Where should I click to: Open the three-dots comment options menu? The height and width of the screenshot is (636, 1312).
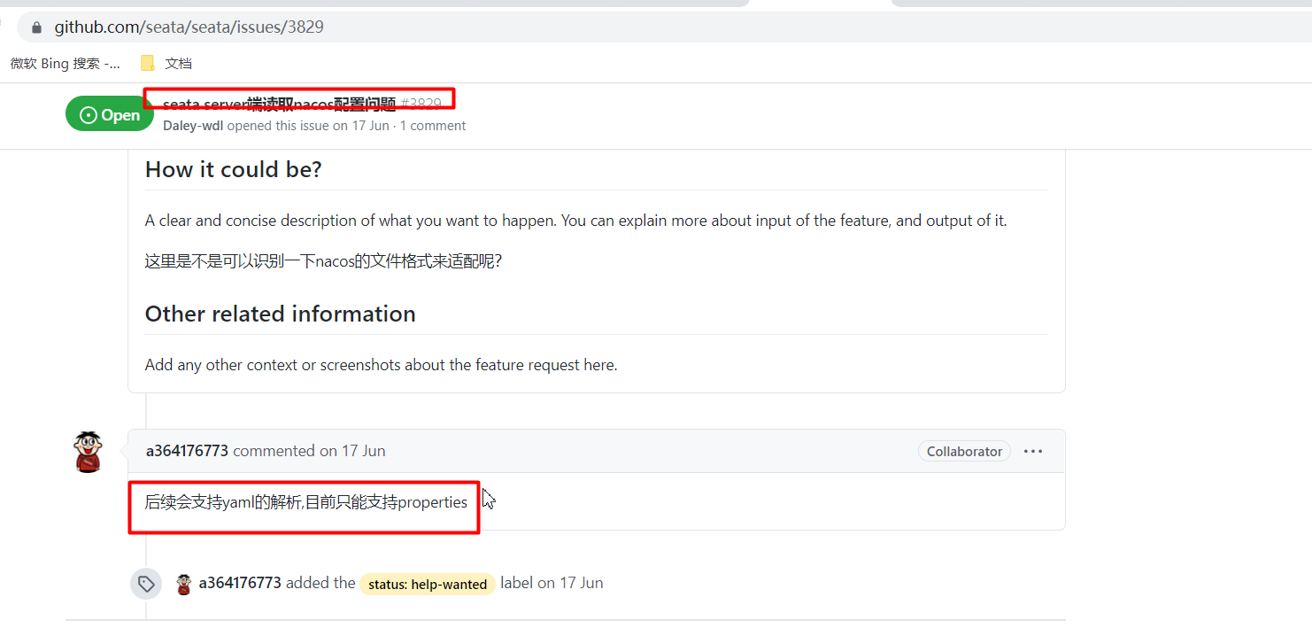coord(1032,451)
